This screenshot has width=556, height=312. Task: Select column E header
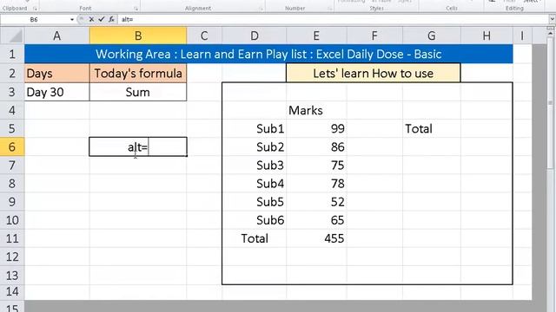click(x=316, y=36)
